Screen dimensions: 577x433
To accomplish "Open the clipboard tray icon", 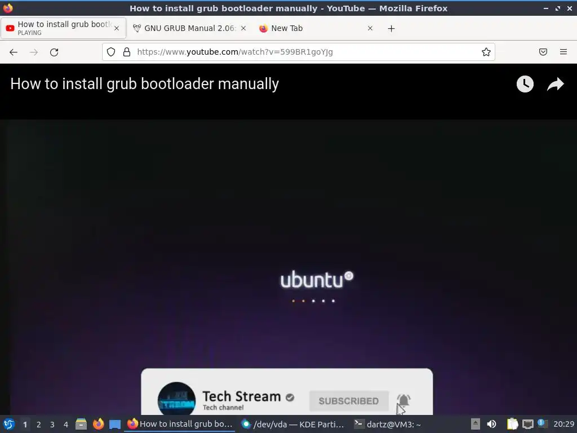I will tap(512, 424).
